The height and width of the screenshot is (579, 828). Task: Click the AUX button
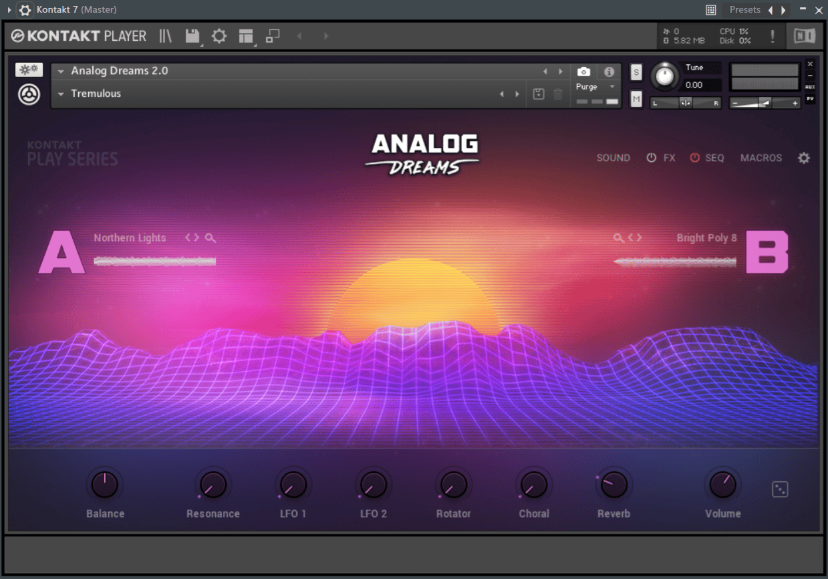coord(809,86)
